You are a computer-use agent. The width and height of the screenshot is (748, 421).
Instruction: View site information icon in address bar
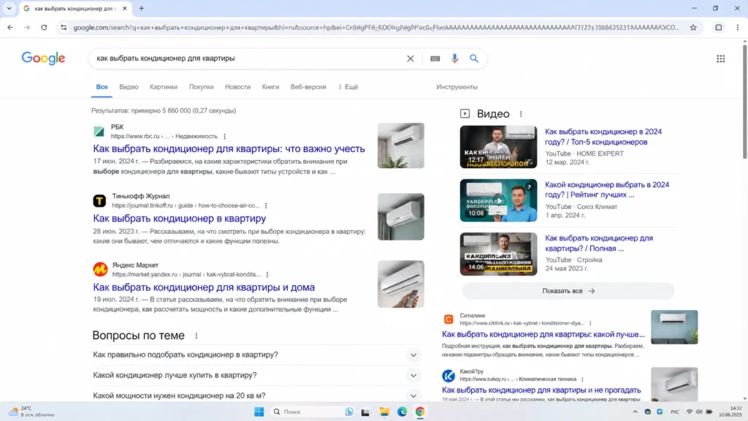[x=64, y=27]
